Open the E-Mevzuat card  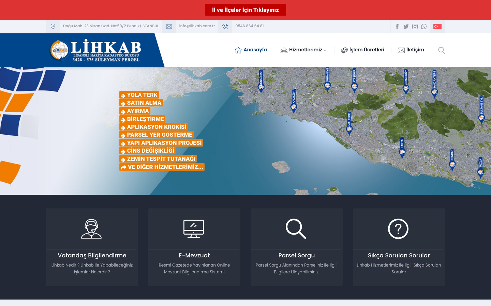tap(194, 247)
